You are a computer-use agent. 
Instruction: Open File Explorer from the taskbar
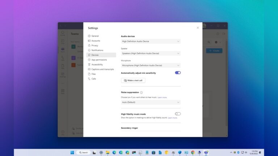pyautogui.click(x=108, y=152)
